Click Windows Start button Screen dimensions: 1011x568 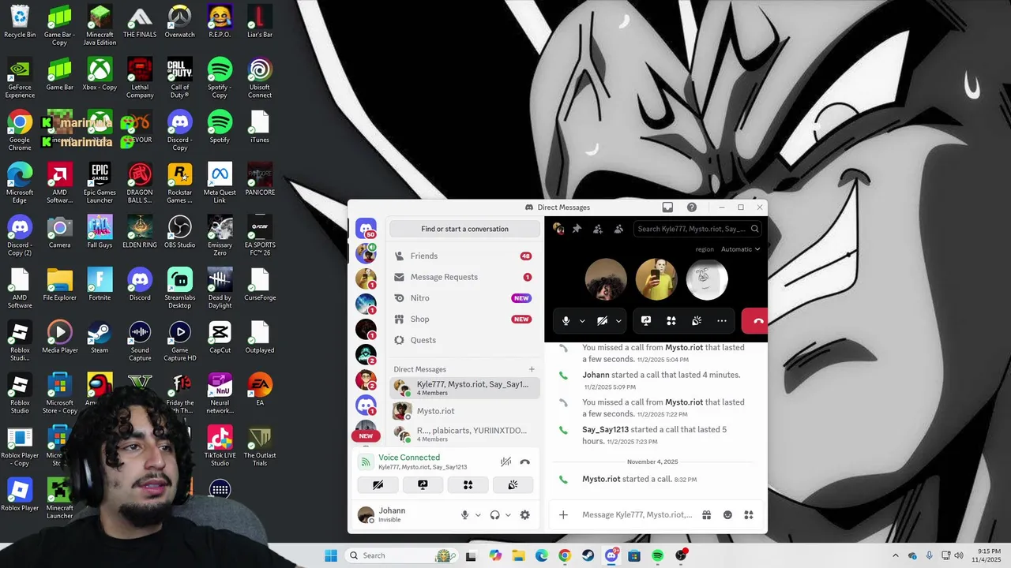pyautogui.click(x=331, y=555)
